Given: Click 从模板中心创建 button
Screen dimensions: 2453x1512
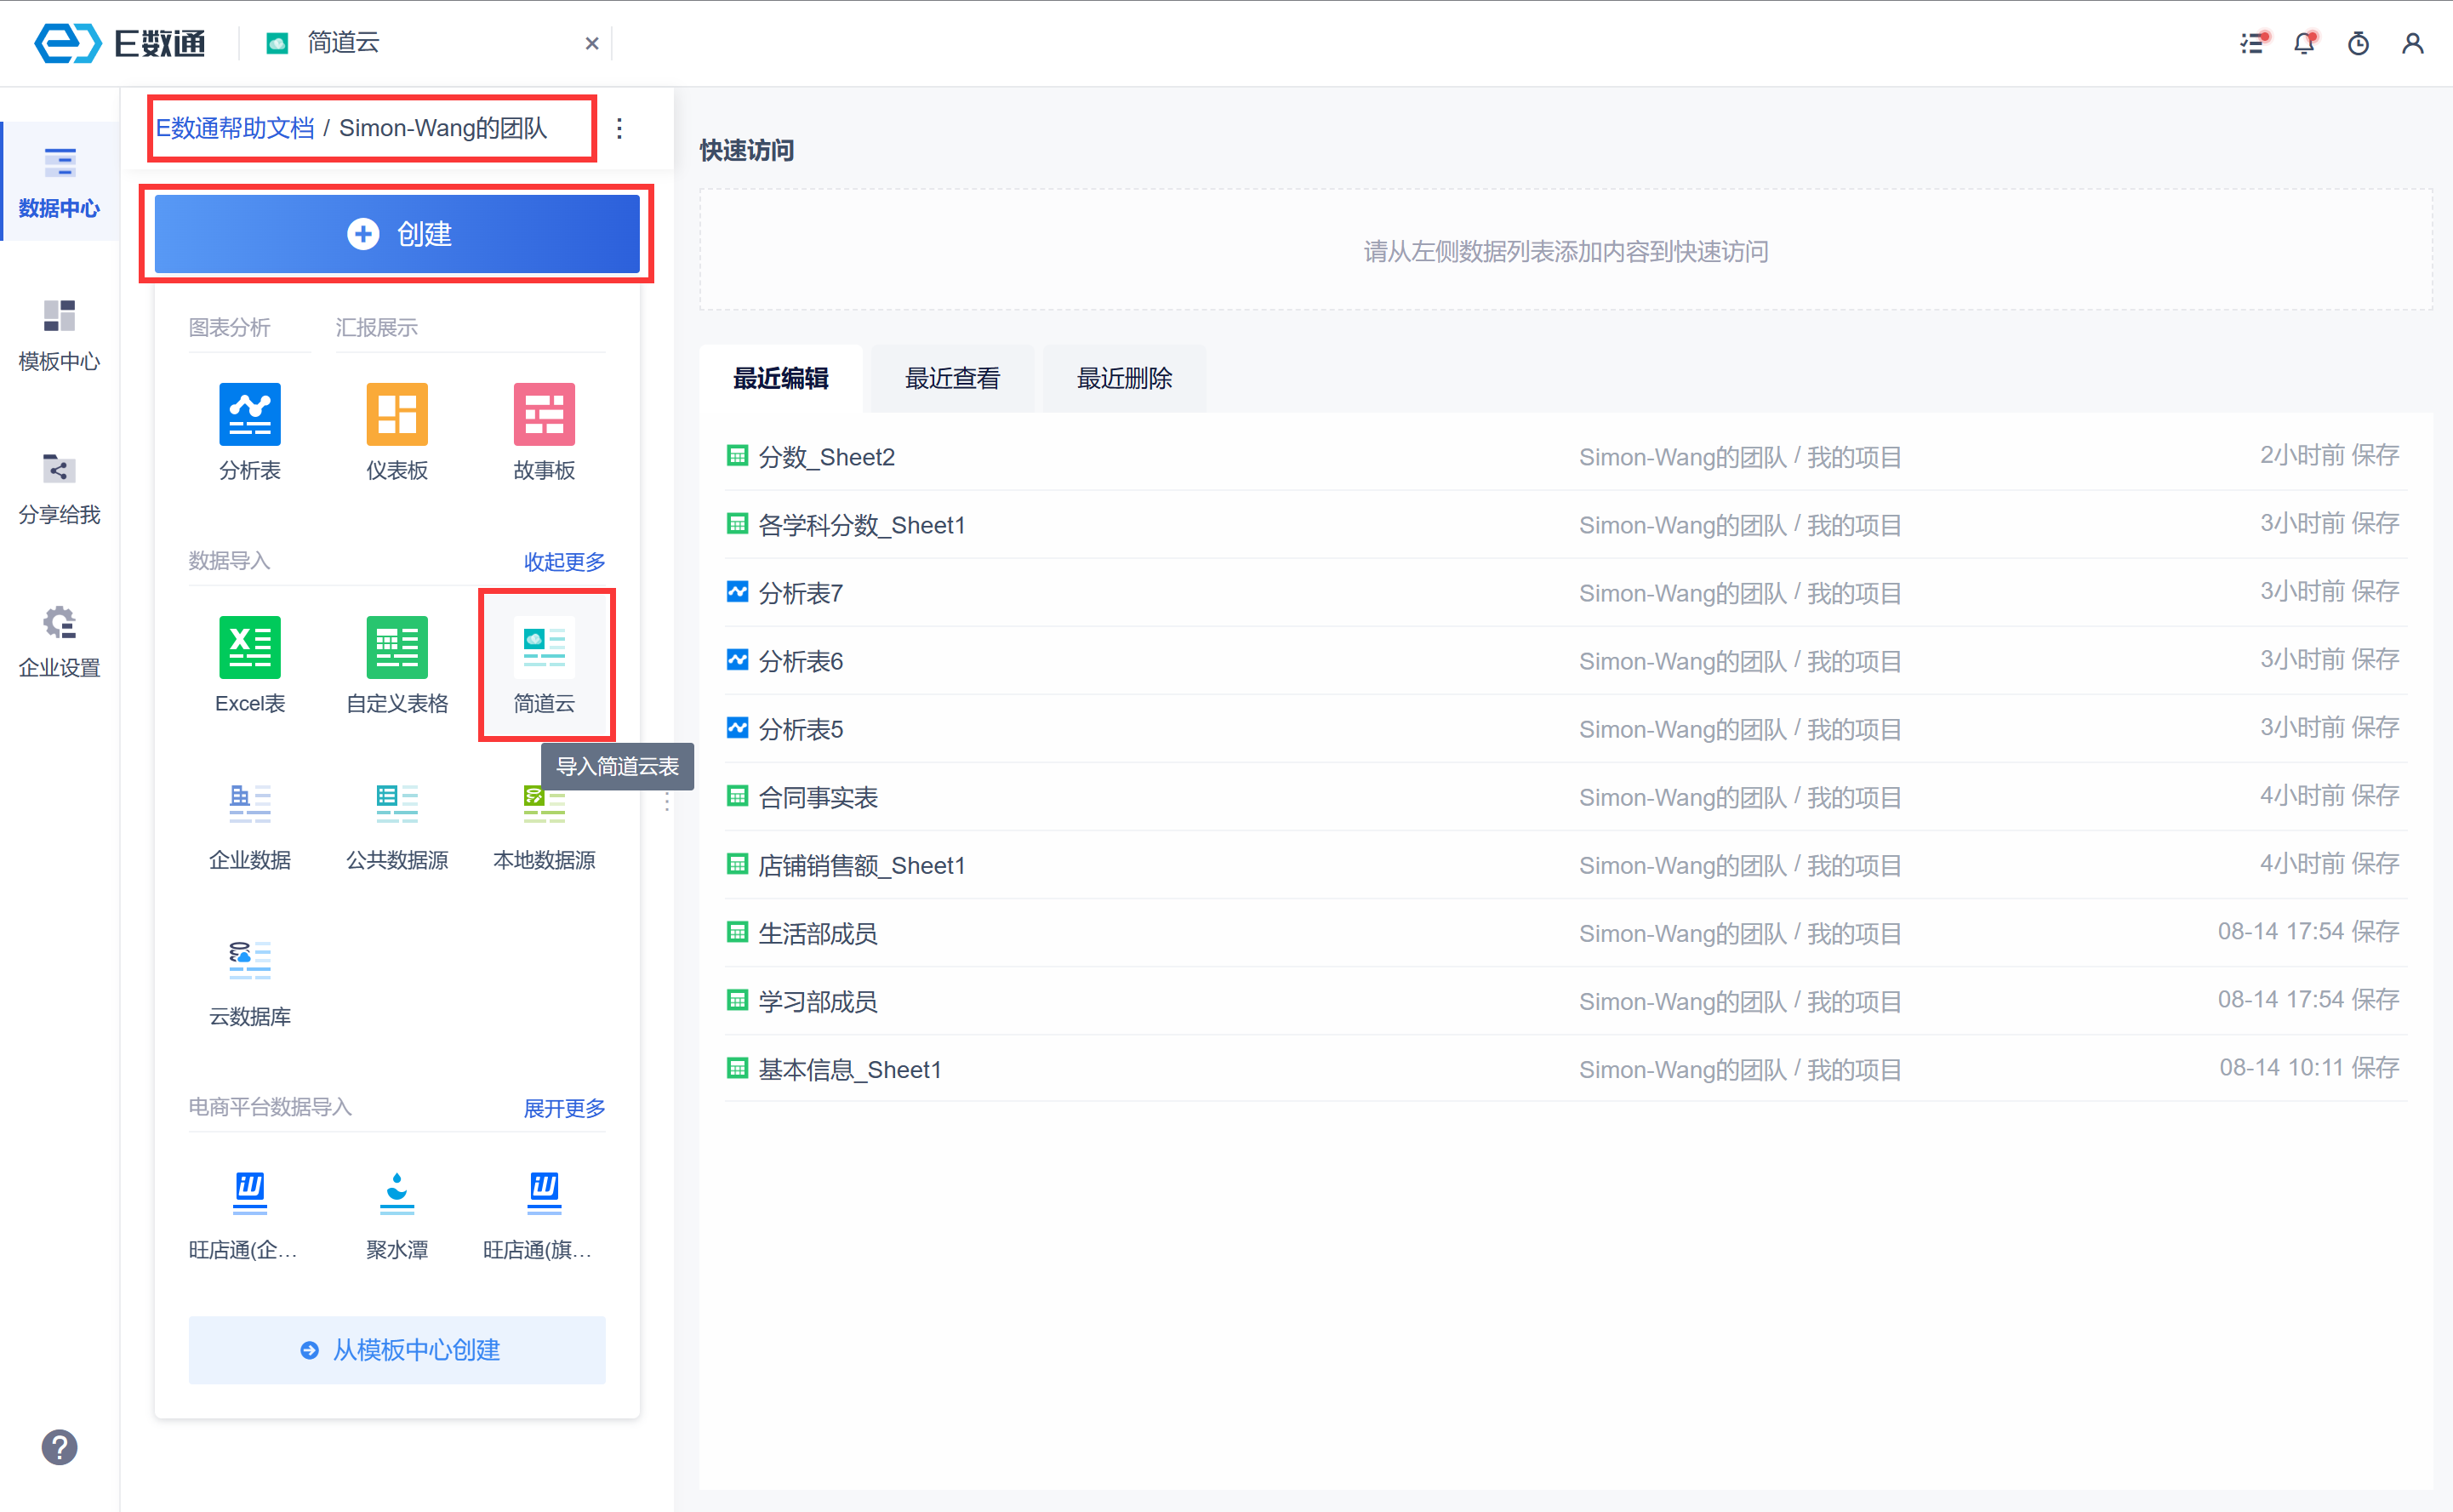Looking at the screenshot, I should [x=397, y=1350].
